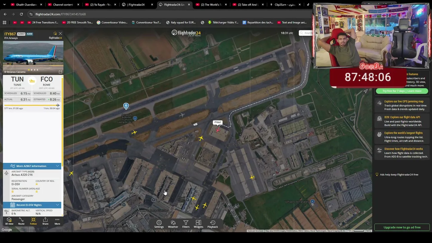
Task: Click the ITY867 flight label on the map
Action: pos(218,123)
